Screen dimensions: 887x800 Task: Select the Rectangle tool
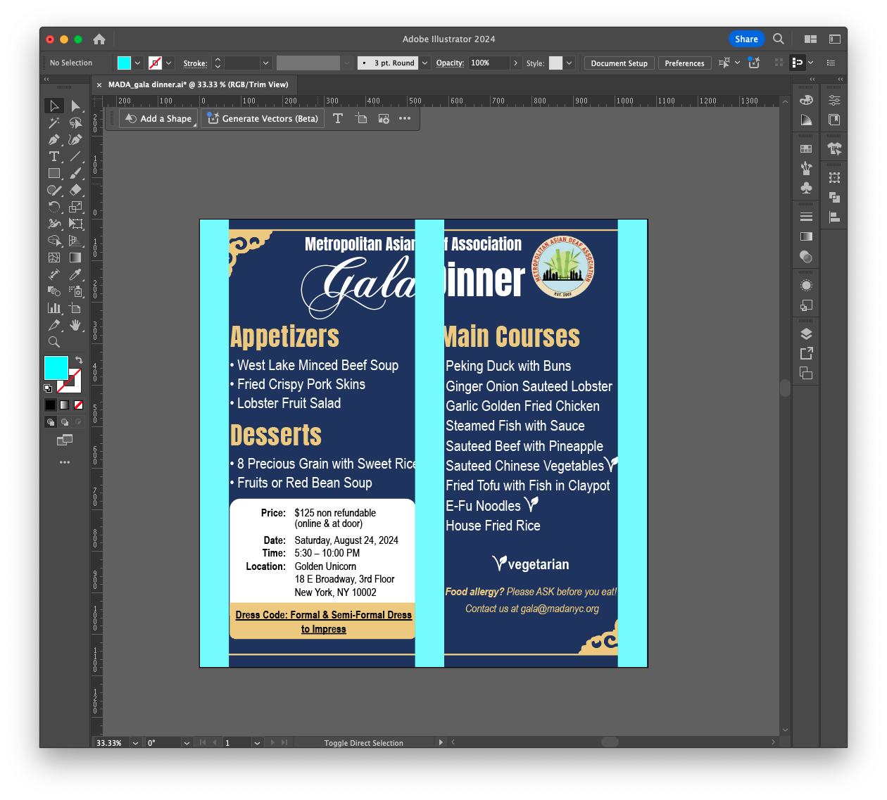click(54, 173)
